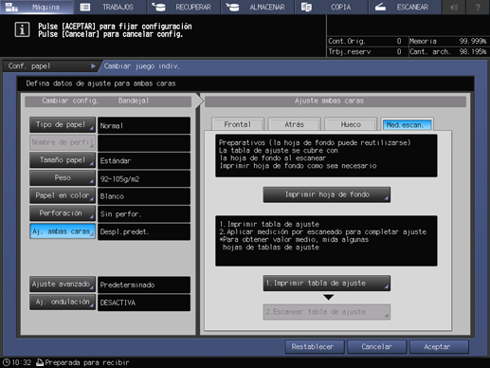
Task: Select the Hueco tab
Action: click(x=351, y=124)
